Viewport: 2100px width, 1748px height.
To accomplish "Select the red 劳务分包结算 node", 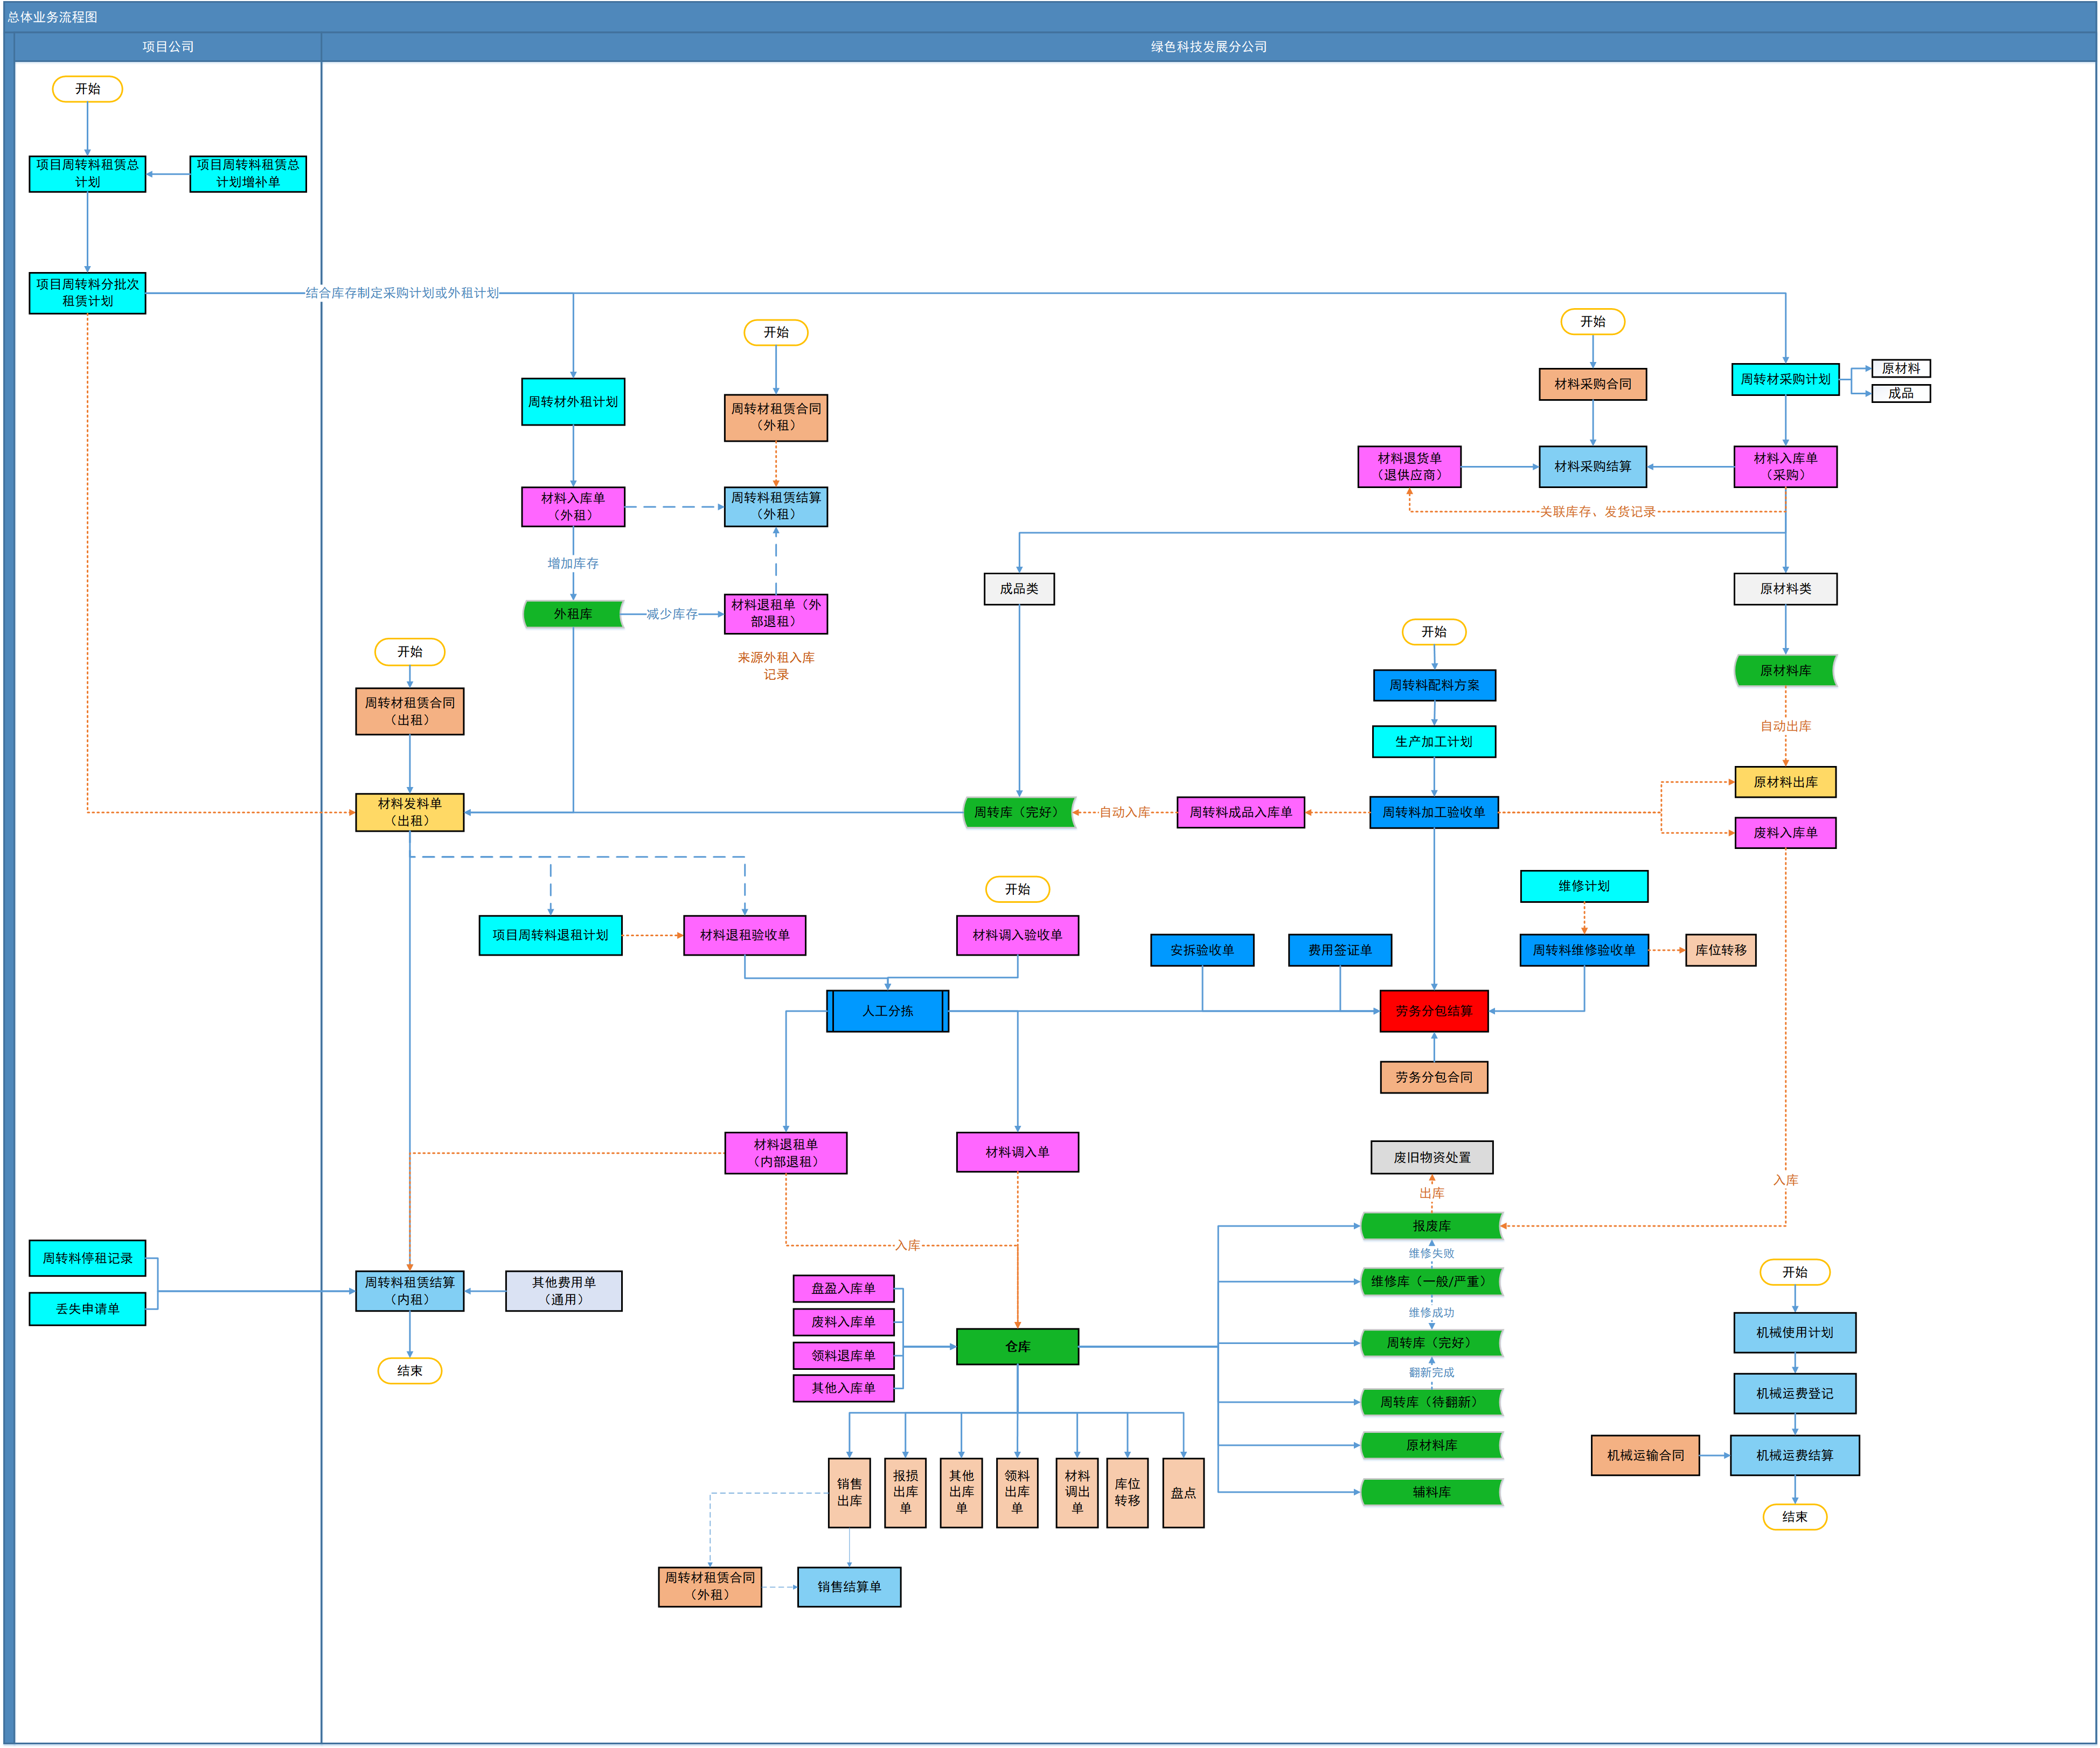I will (1433, 1011).
